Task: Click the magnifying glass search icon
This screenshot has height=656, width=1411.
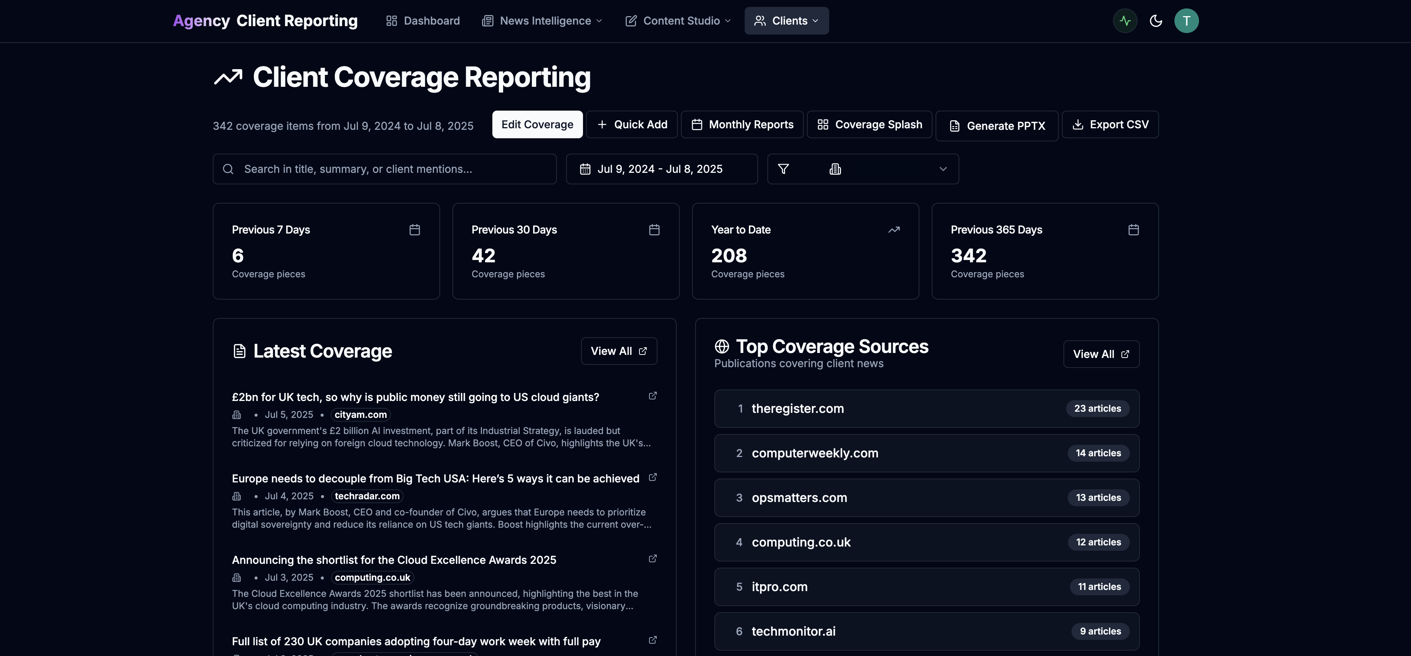Action: click(229, 169)
